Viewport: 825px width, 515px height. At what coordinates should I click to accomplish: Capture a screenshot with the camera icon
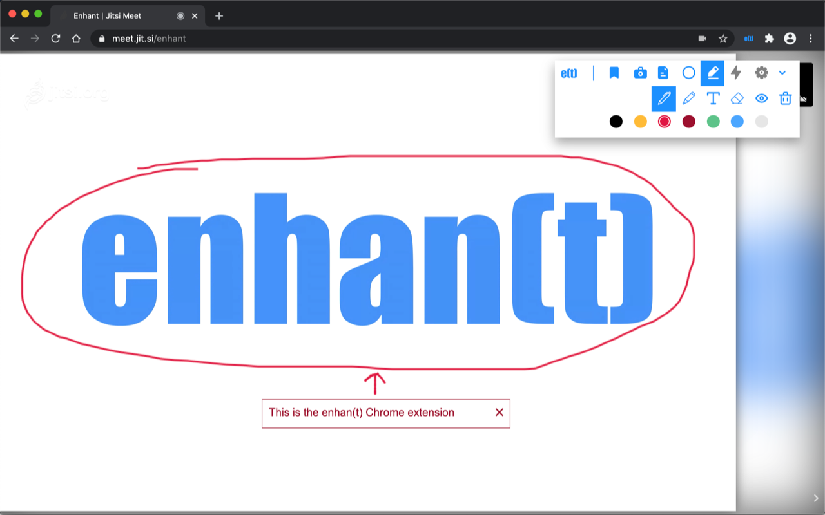640,73
